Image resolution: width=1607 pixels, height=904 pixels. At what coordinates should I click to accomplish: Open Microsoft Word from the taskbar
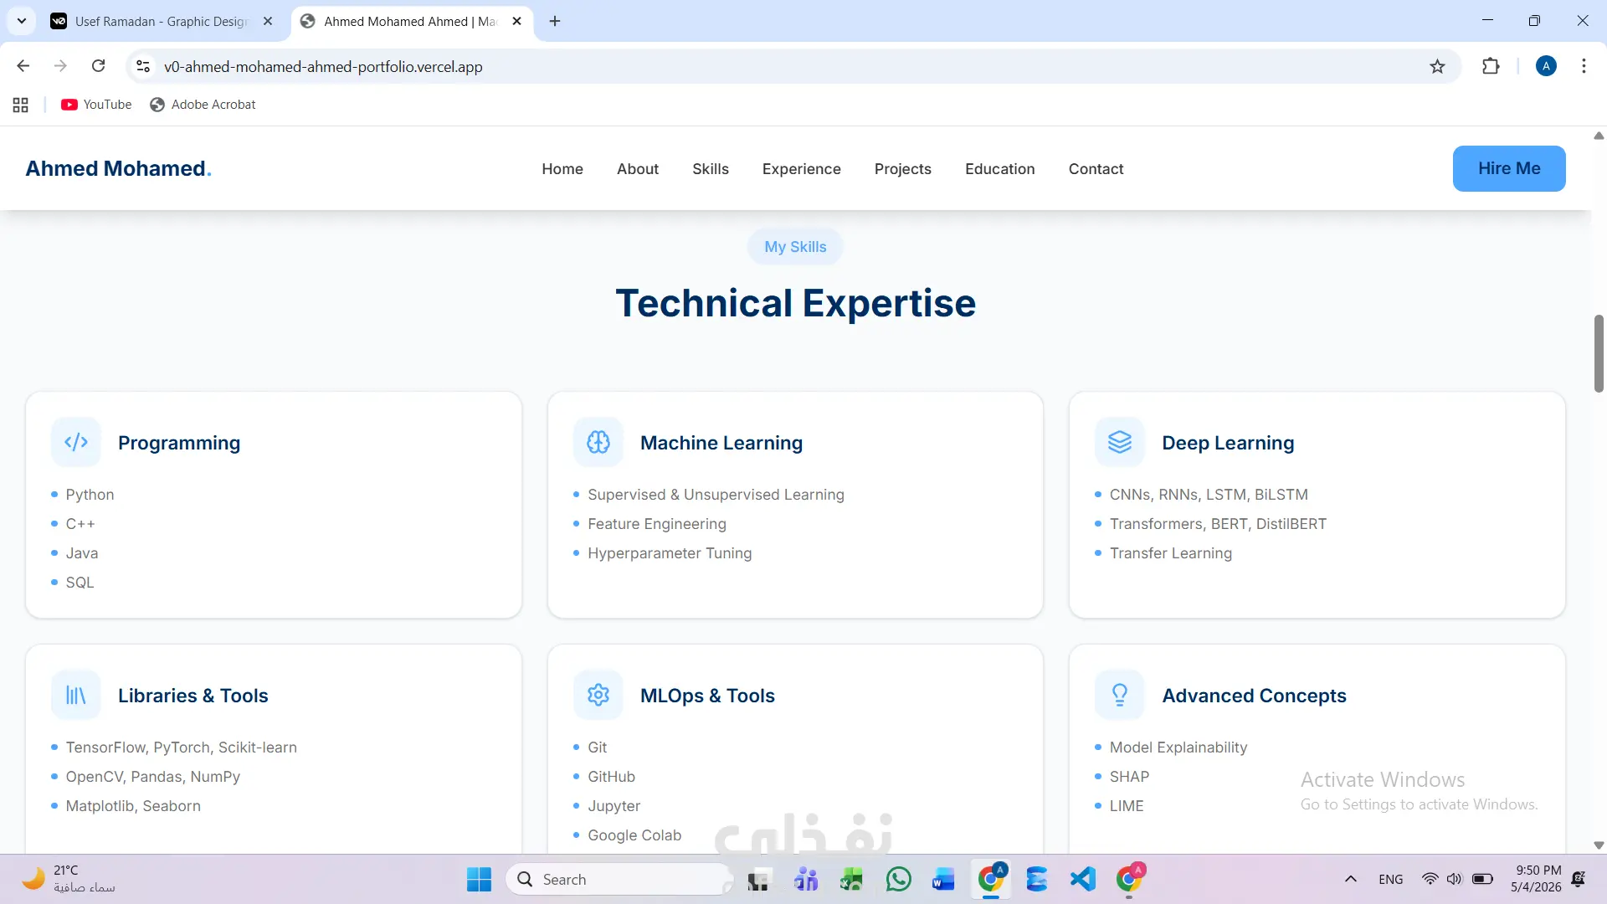click(x=943, y=880)
